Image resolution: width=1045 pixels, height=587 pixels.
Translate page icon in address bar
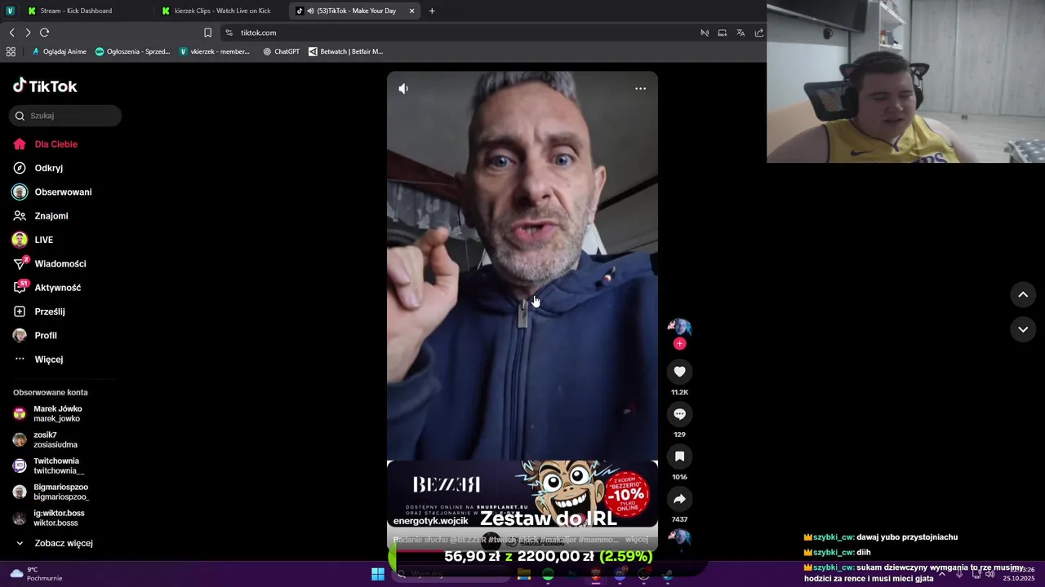click(x=740, y=33)
